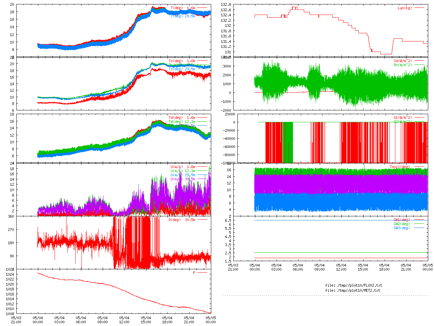Click the T(deg) 1.6m legend label
Screen dimensions: 434x326
183,8
